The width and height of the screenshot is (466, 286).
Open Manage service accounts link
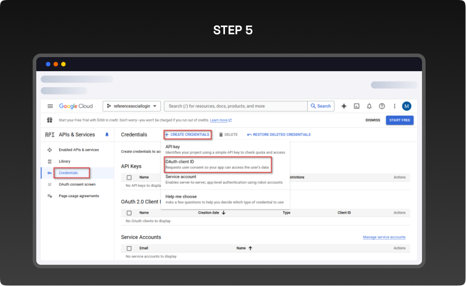pyautogui.click(x=384, y=237)
